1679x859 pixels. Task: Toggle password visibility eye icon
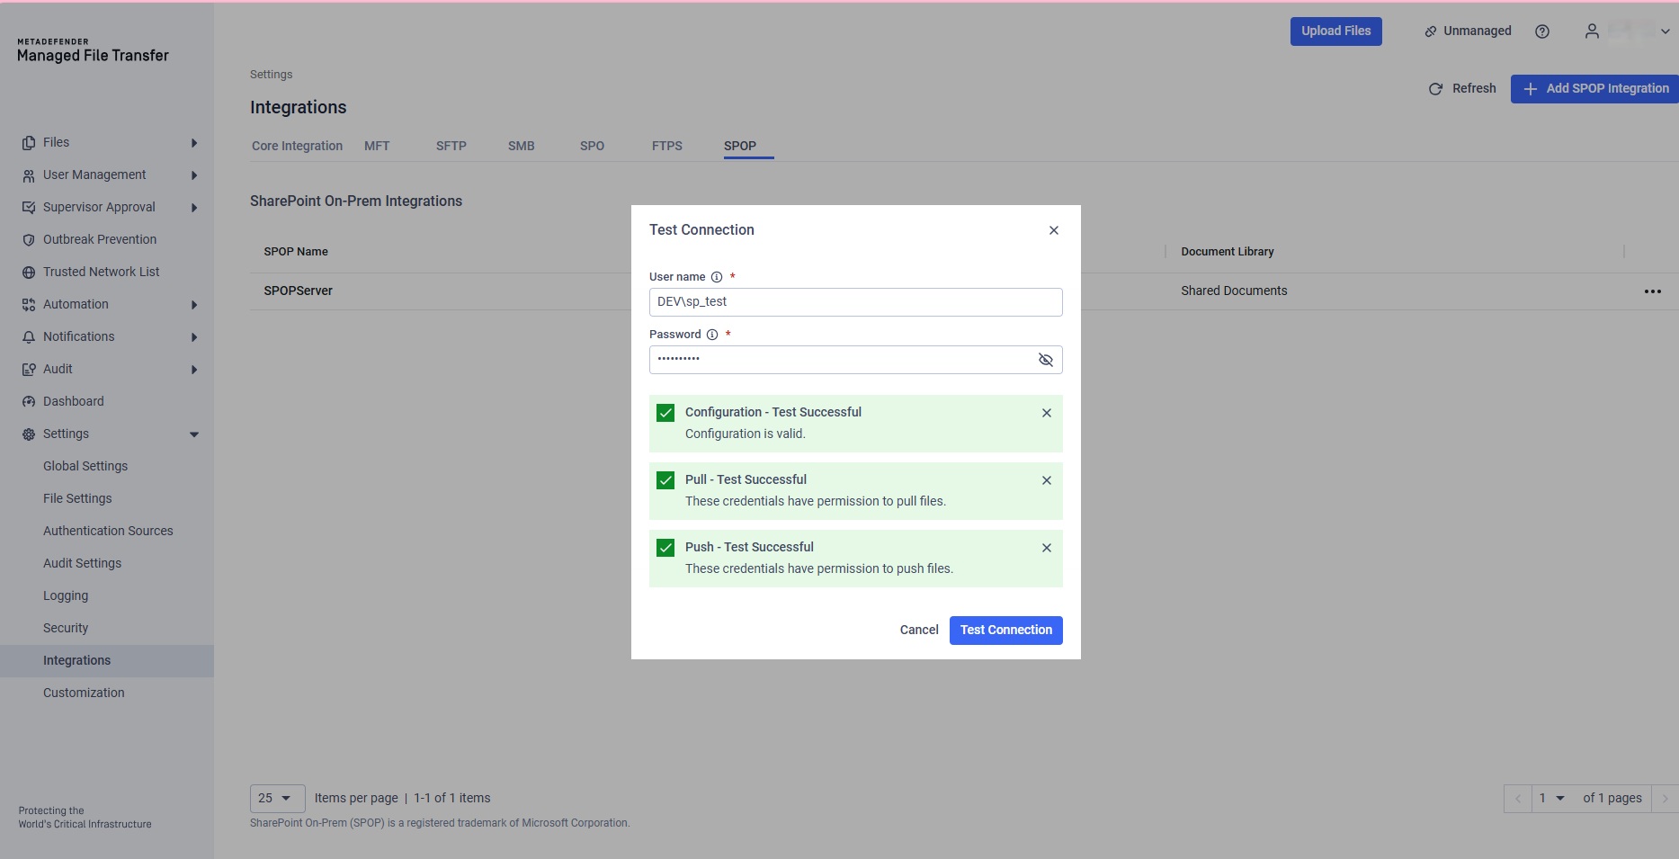pyautogui.click(x=1045, y=360)
